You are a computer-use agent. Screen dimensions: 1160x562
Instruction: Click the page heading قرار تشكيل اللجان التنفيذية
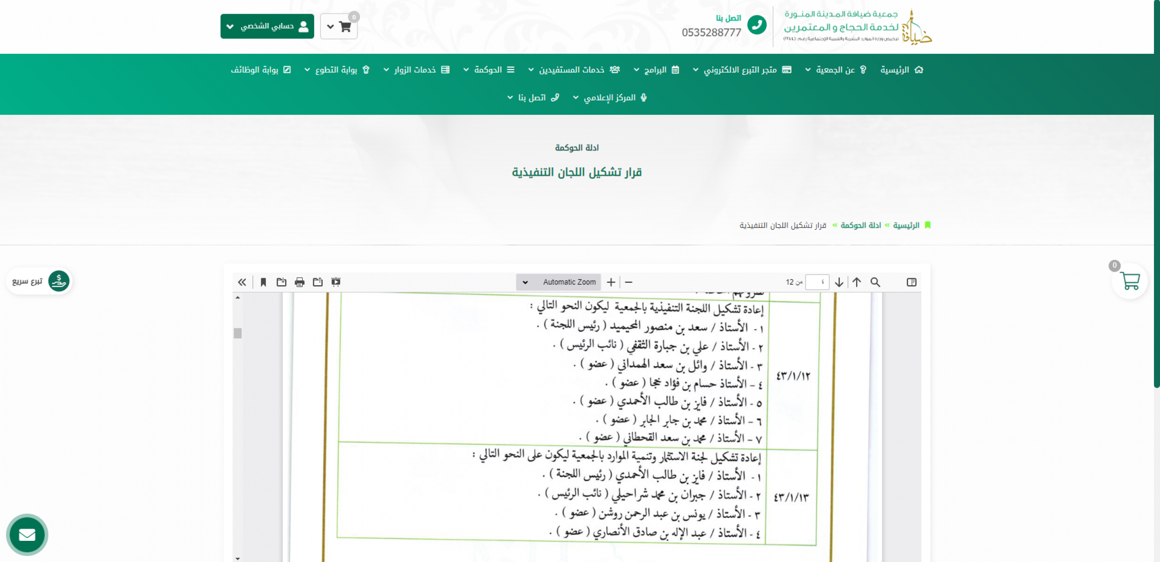point(576,172)
